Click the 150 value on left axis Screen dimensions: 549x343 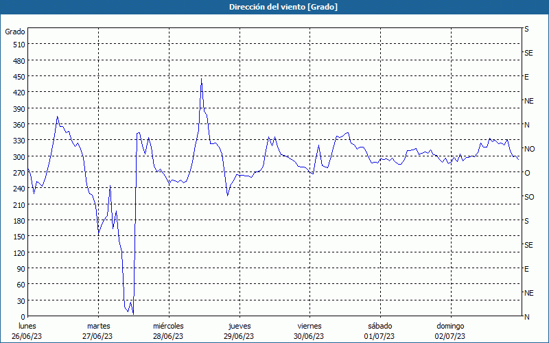[19, 237]
